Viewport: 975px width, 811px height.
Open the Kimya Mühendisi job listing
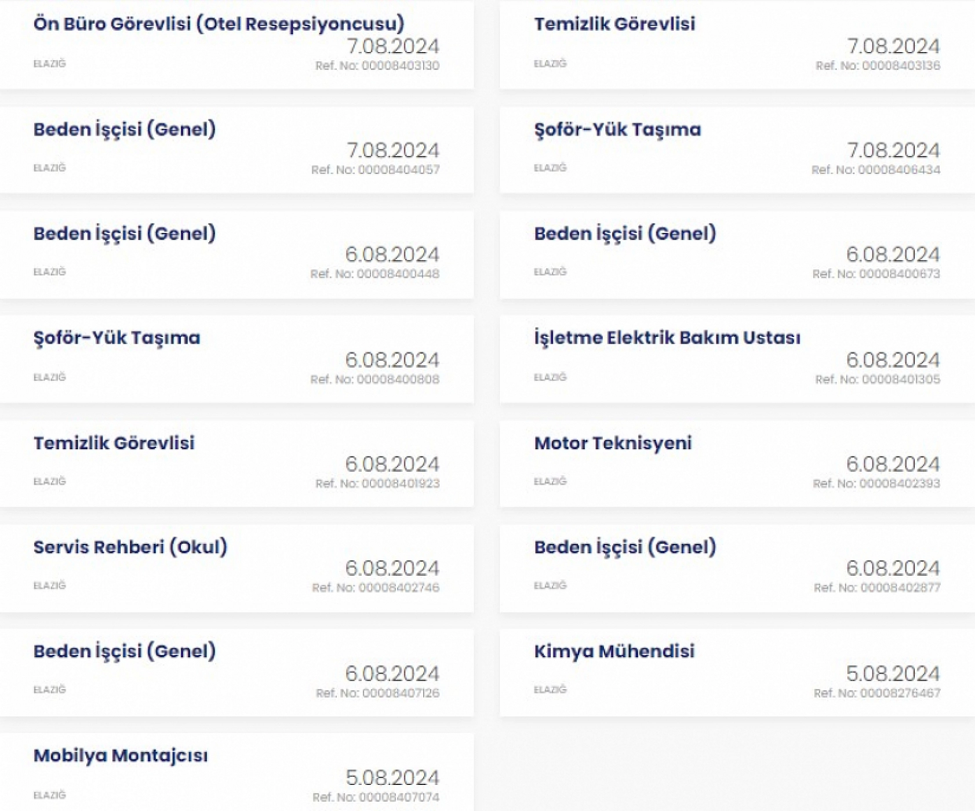pos(614,652)
